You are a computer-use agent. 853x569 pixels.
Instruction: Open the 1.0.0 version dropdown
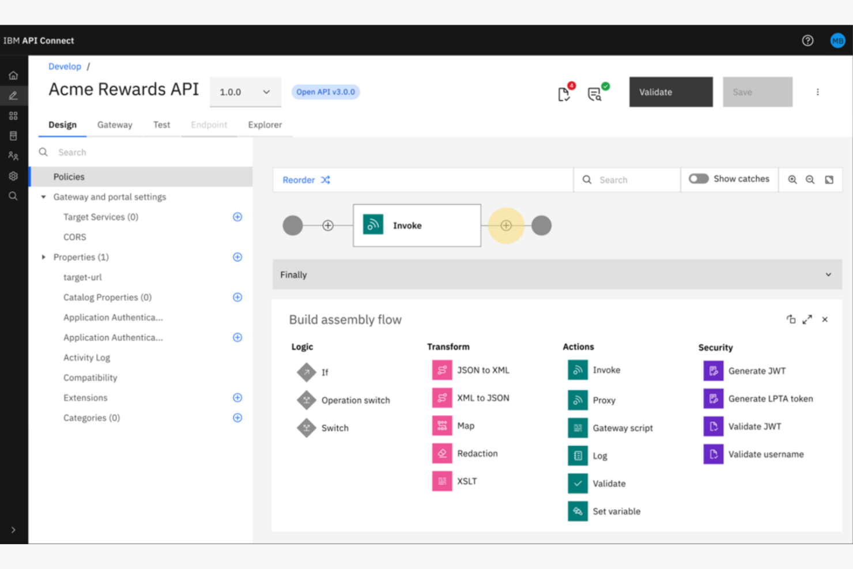246,92
